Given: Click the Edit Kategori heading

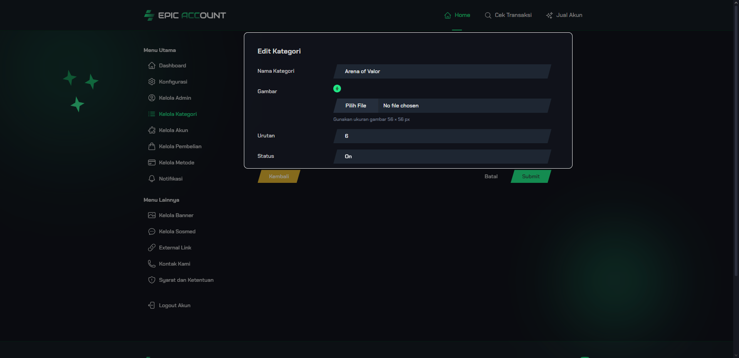Looking at the screenshot, I should (x=279, y=51).
